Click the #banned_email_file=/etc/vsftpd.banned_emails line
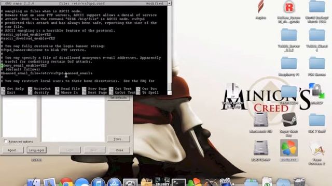 pos(47,73)
